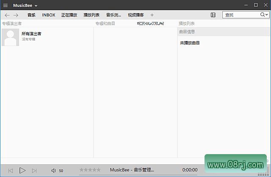Click the 0:00:00 elapsed time display
The image size is (271, 177).
[x=190, y=170]
